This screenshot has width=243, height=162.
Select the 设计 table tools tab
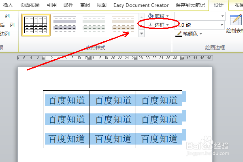(x=219, y=5)
